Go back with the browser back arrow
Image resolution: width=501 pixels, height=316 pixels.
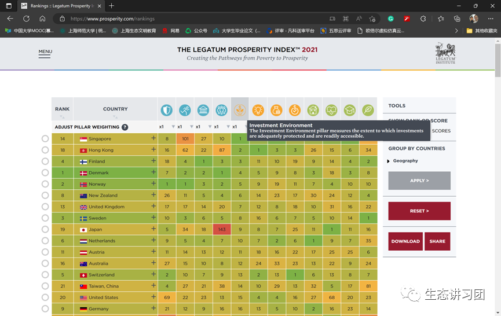[10, 19]
